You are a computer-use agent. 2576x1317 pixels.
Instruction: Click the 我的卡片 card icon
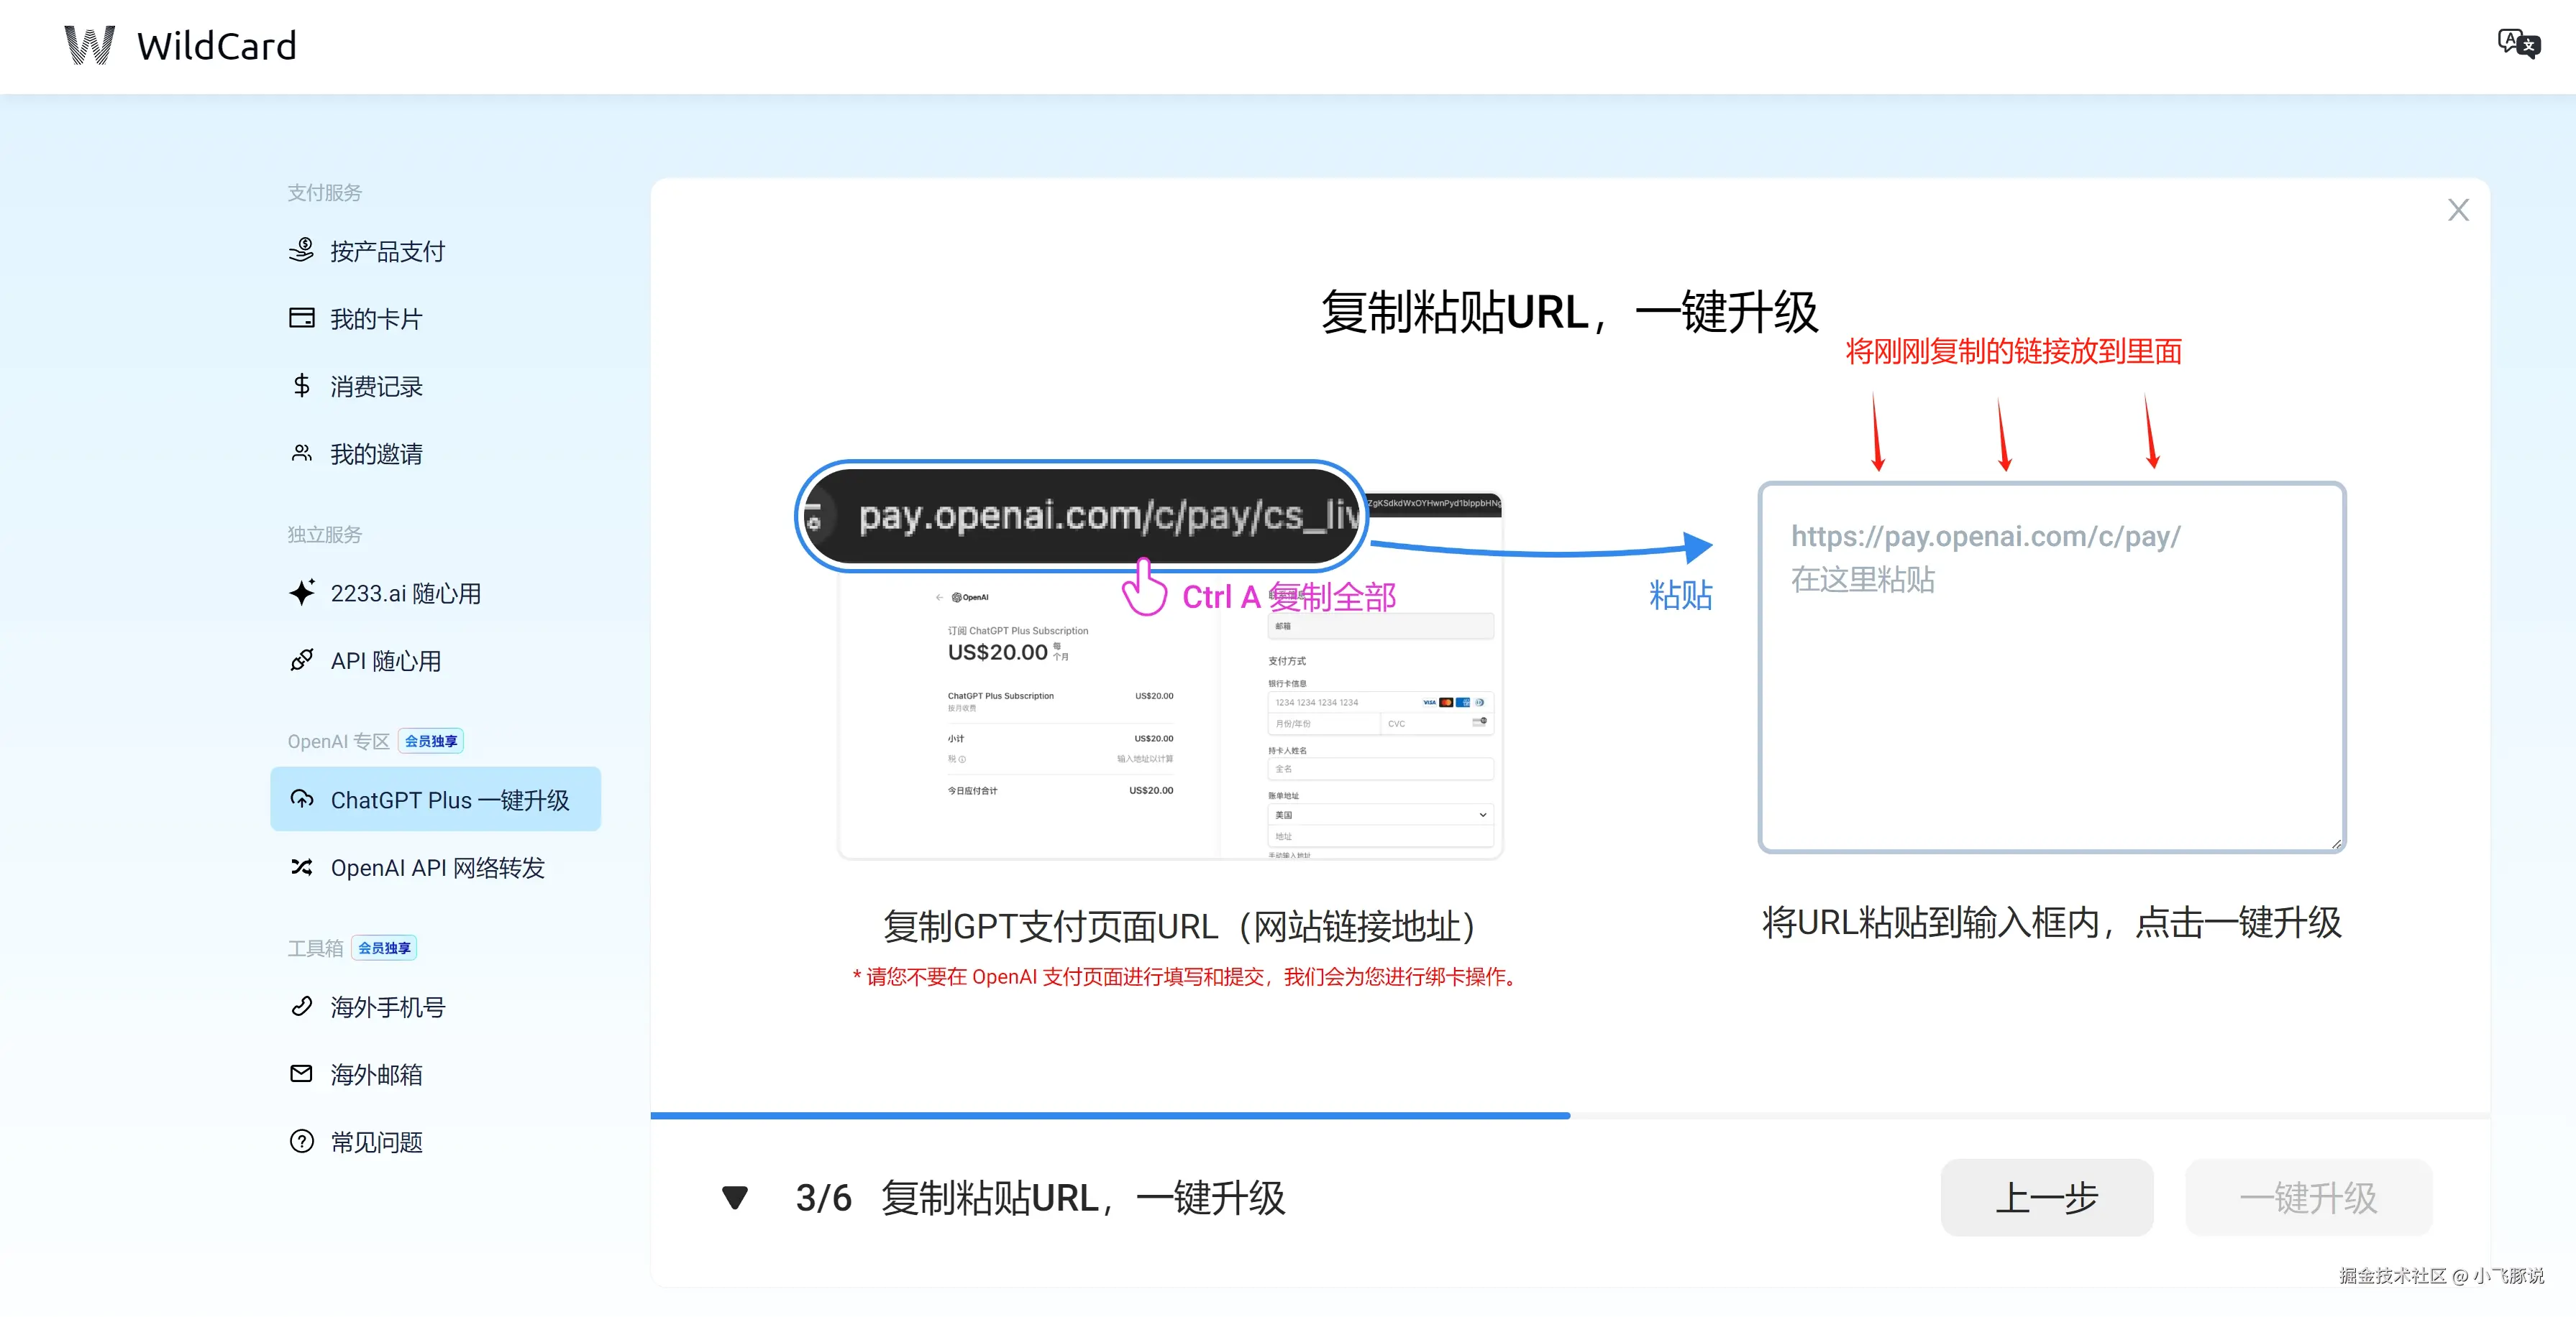pyautogui.click(x=301, y=318)
